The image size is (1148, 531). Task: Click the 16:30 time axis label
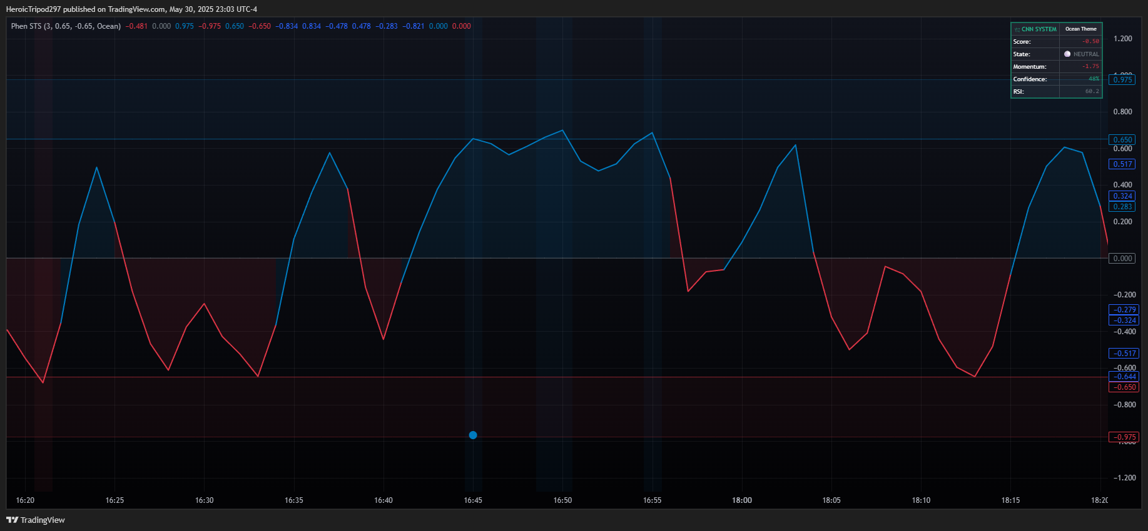point(205,500)
